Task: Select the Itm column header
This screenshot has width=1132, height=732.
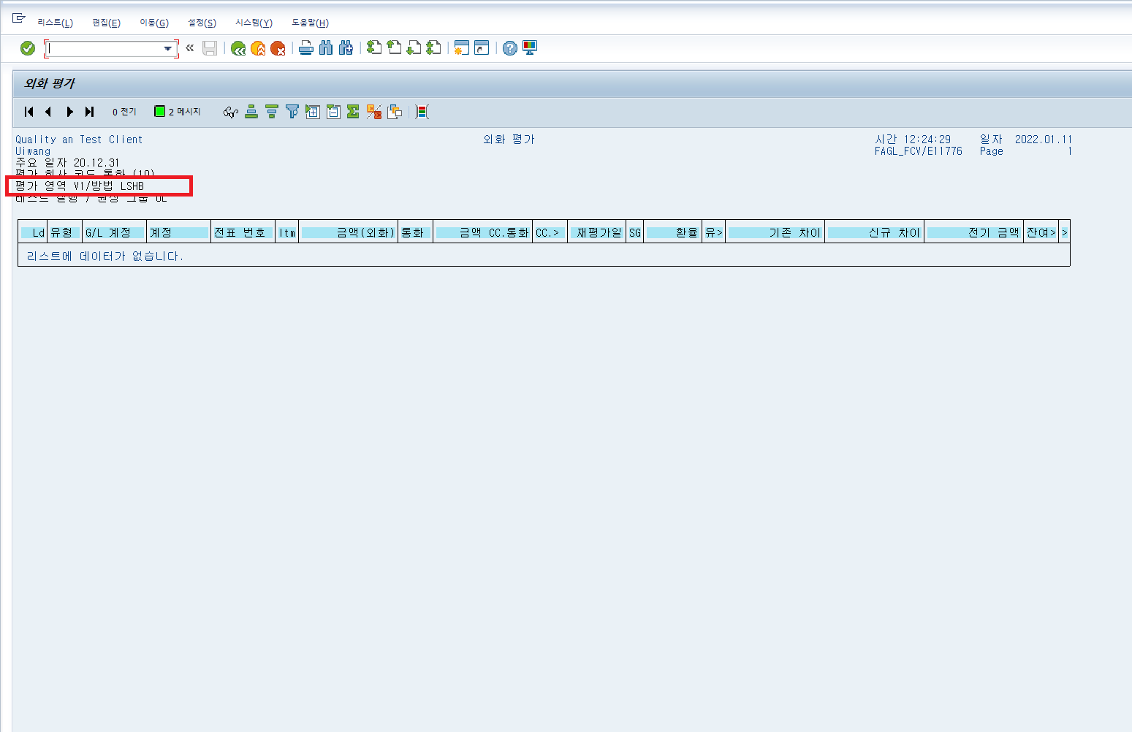Action: point(287,233)
